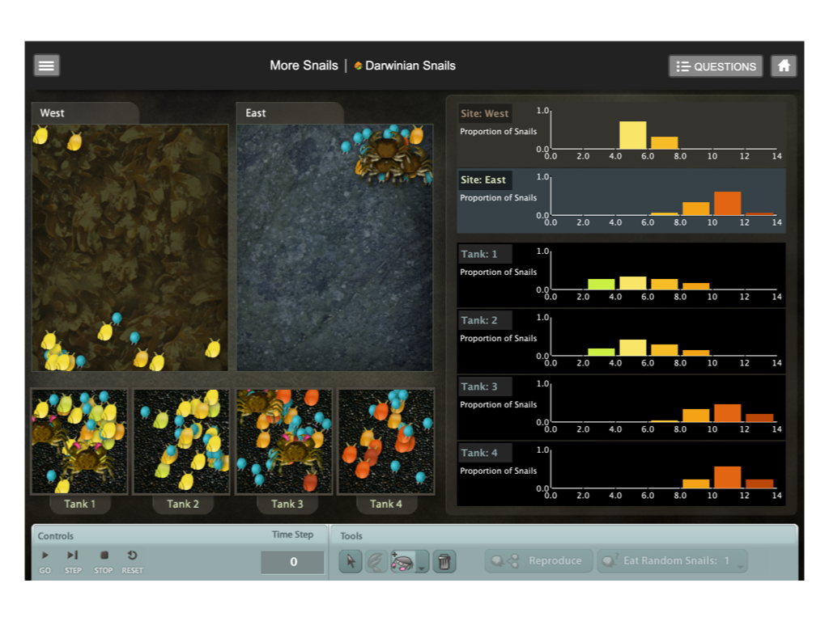
Task: Go to the home screen
Action: click(x=783, y=66)
